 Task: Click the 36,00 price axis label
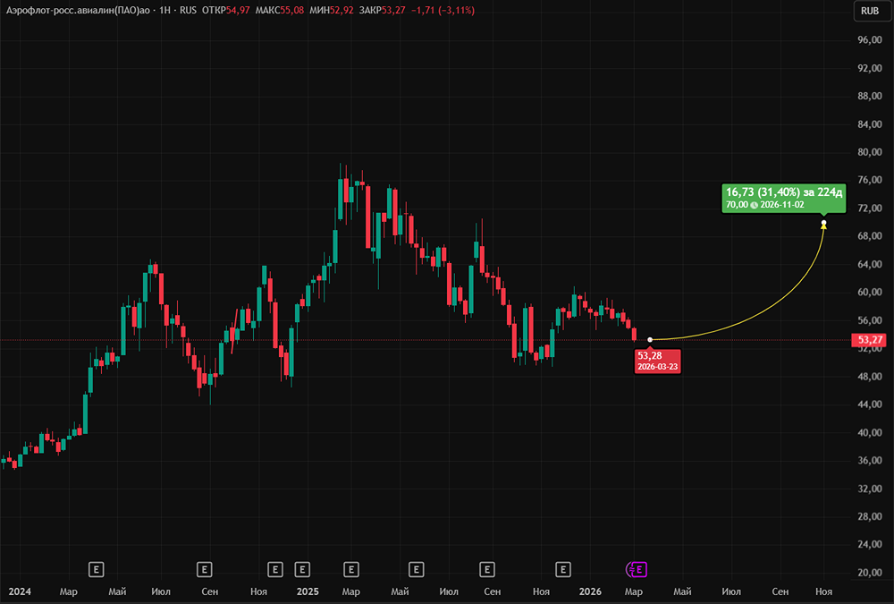[x=870, y=460]
